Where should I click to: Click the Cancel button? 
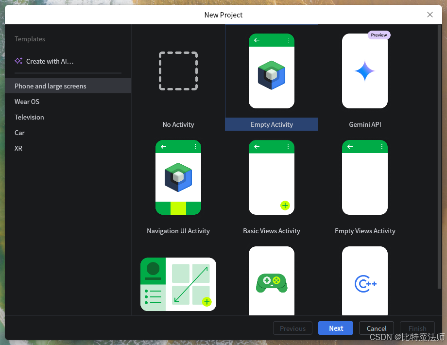click(376, 328)
